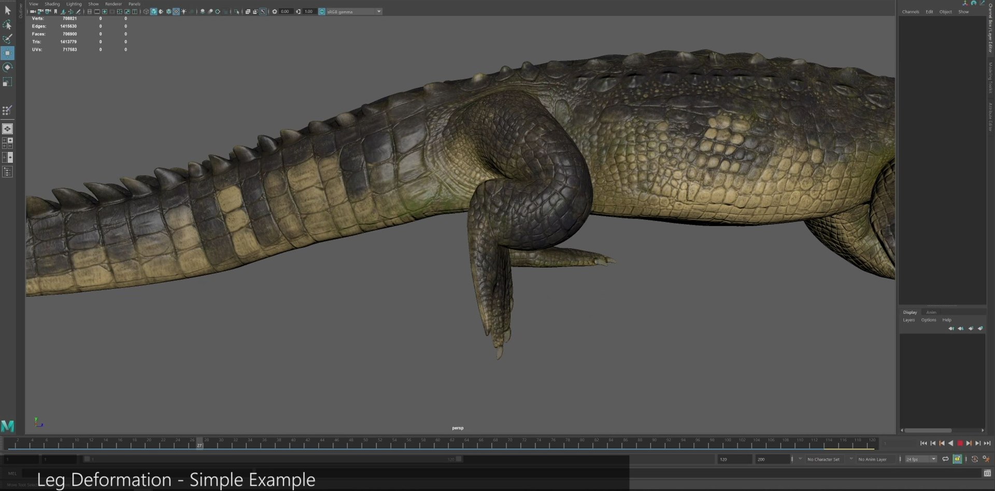Click frame 60 on the time slider
Image resolution: width=995 pixels, height=491 pixels.
tap(437, 443)
